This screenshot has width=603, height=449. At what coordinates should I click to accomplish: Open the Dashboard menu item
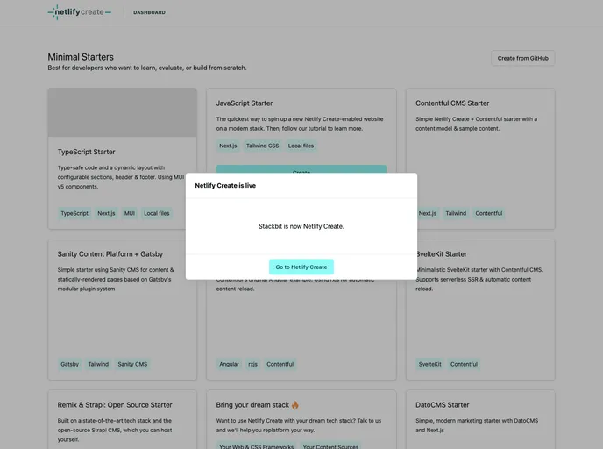click(x=149, y=12)
